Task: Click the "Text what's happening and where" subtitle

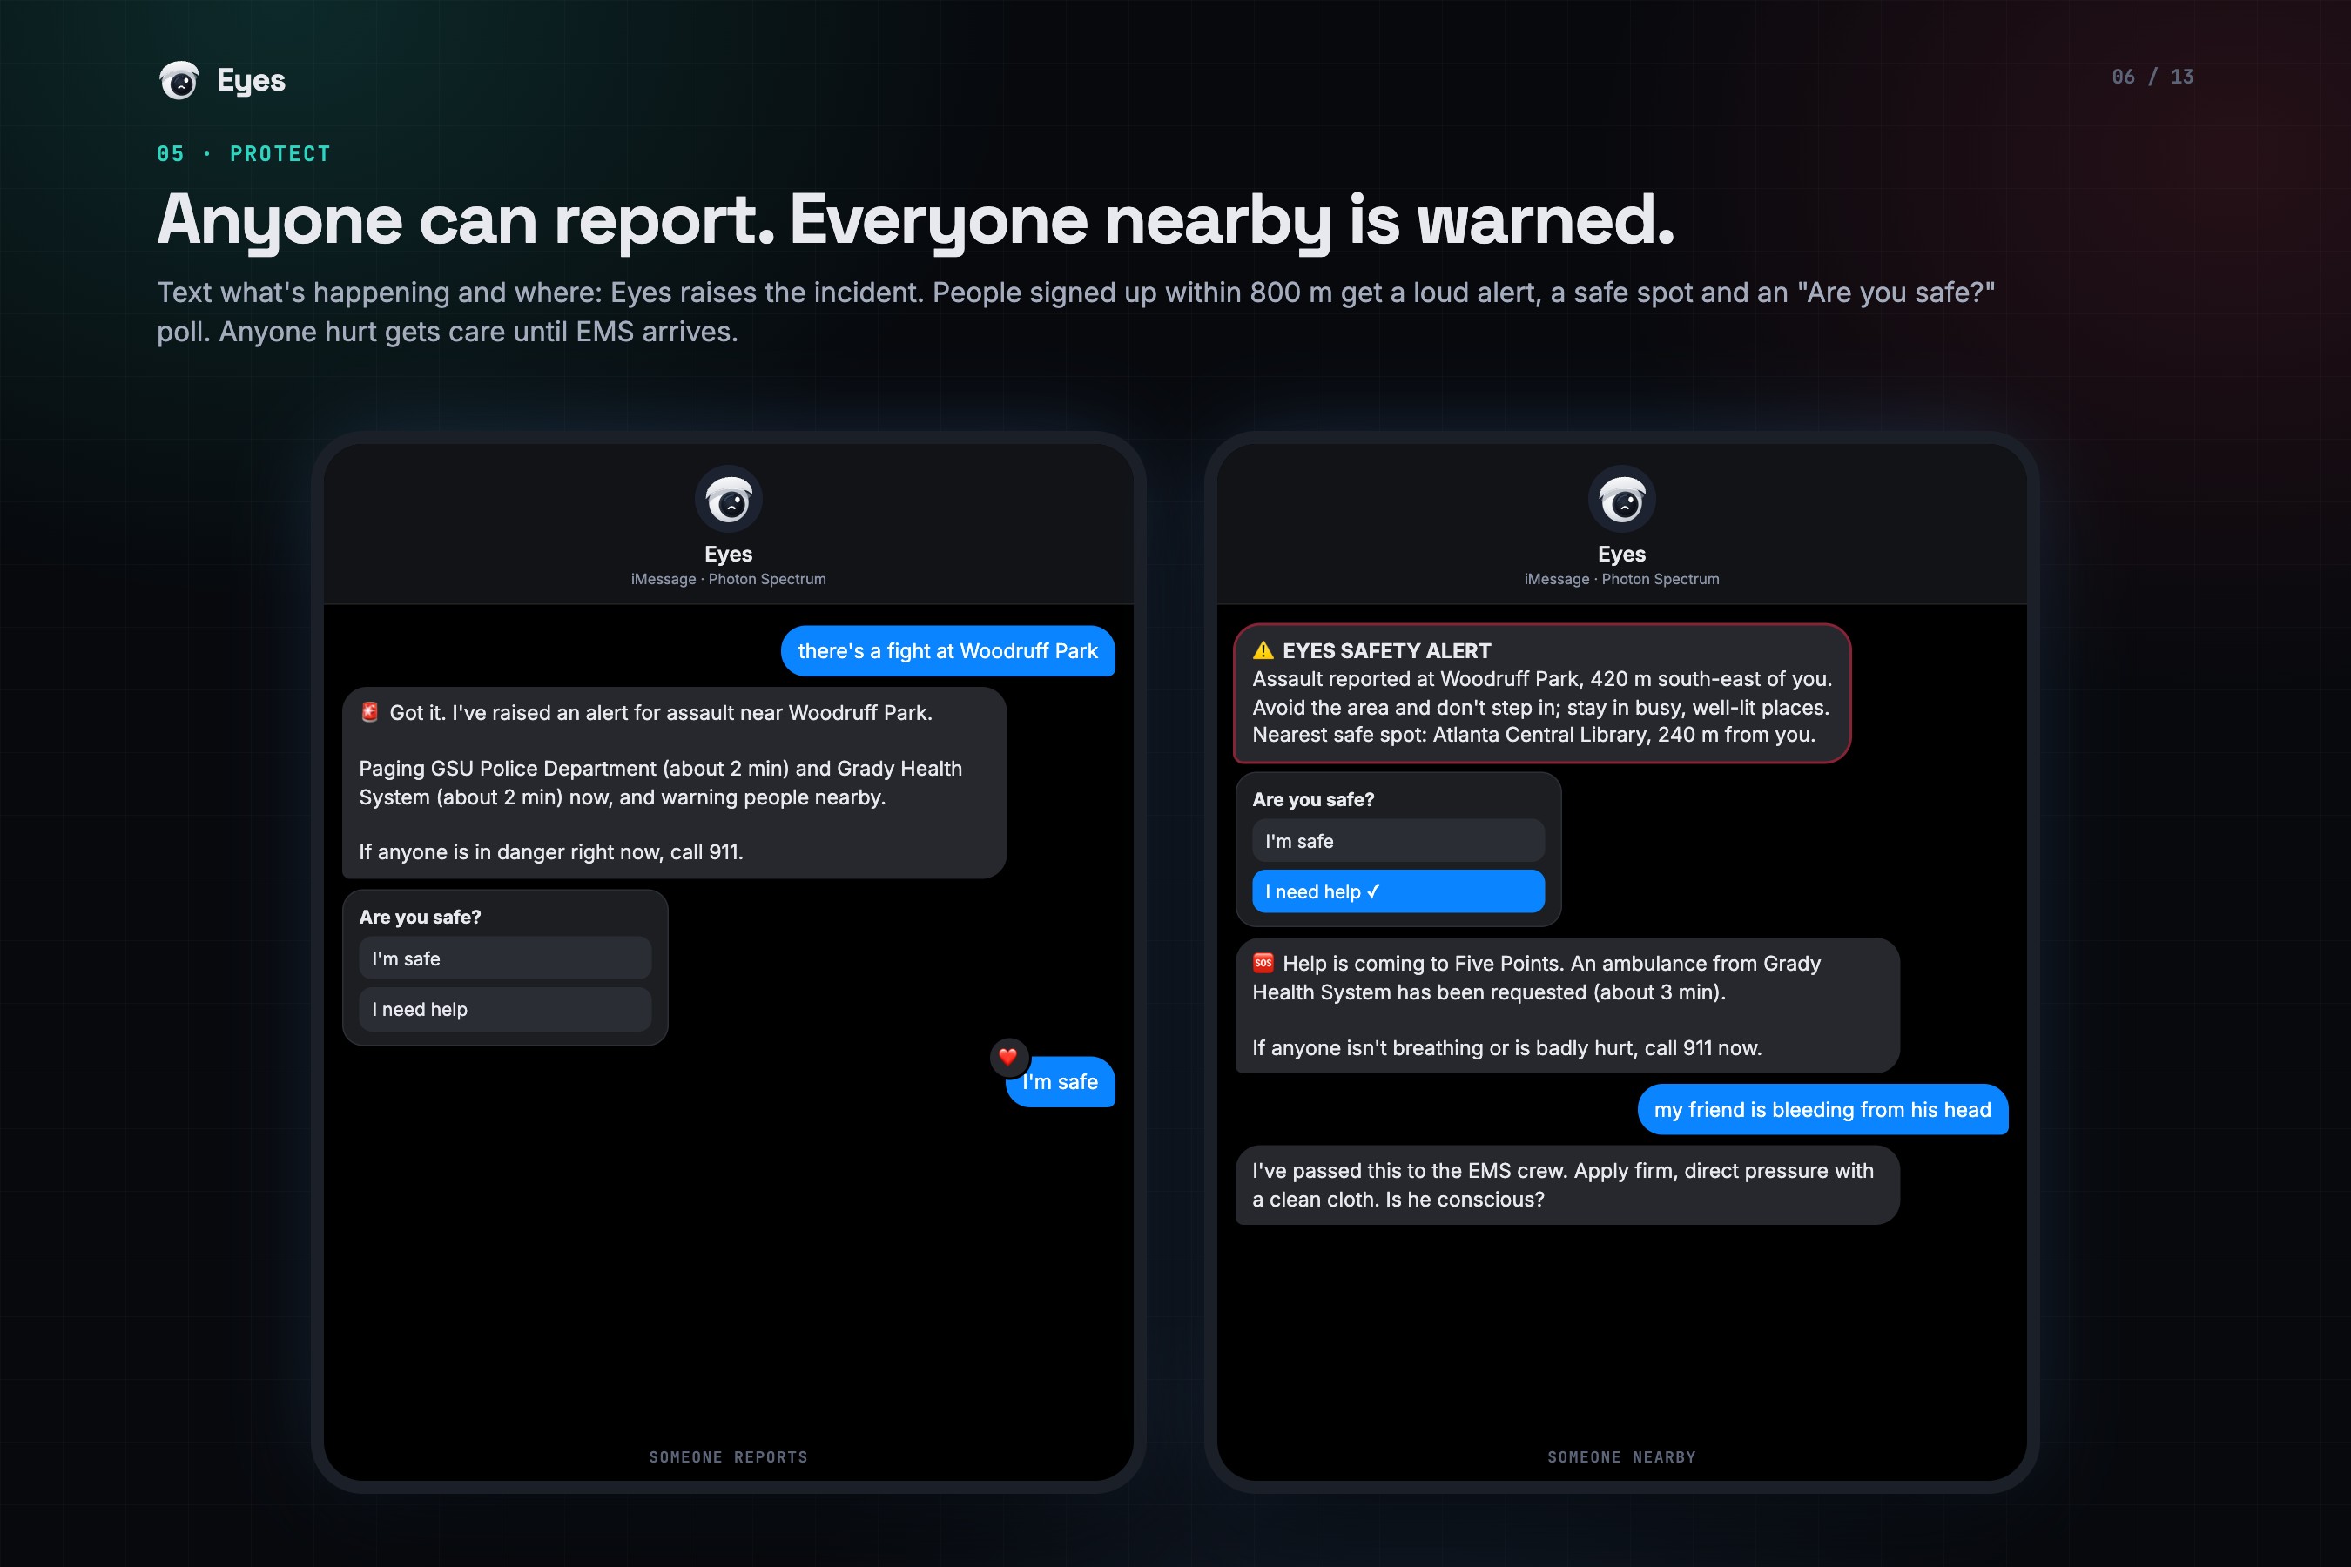Action: [x=1075, y=312]
